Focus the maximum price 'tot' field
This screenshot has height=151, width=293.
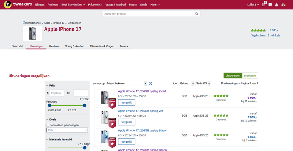[81, 93]
